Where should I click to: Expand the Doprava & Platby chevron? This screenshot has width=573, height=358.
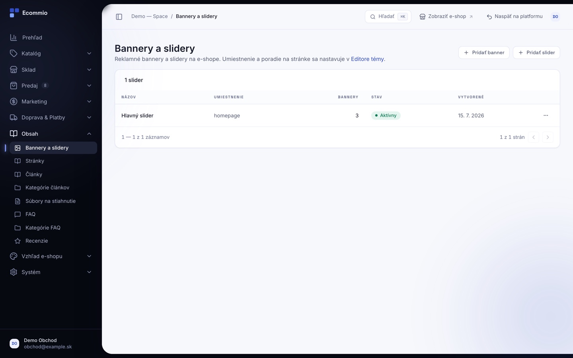click(89, 117)
